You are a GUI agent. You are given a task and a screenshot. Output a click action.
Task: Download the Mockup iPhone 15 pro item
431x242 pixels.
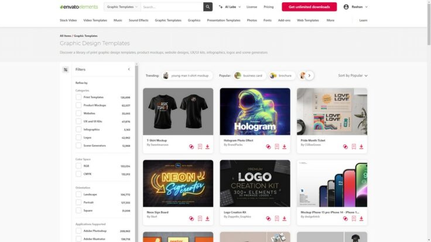361,219
